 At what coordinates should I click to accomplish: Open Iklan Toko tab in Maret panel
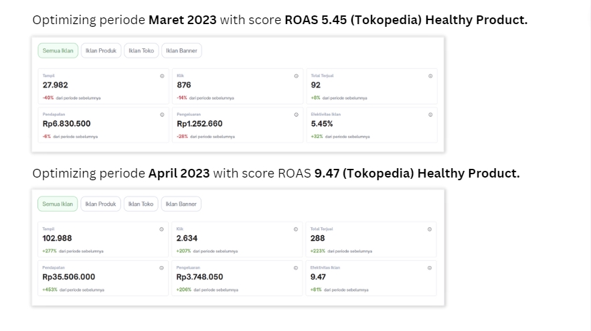[x=141, y=51]
